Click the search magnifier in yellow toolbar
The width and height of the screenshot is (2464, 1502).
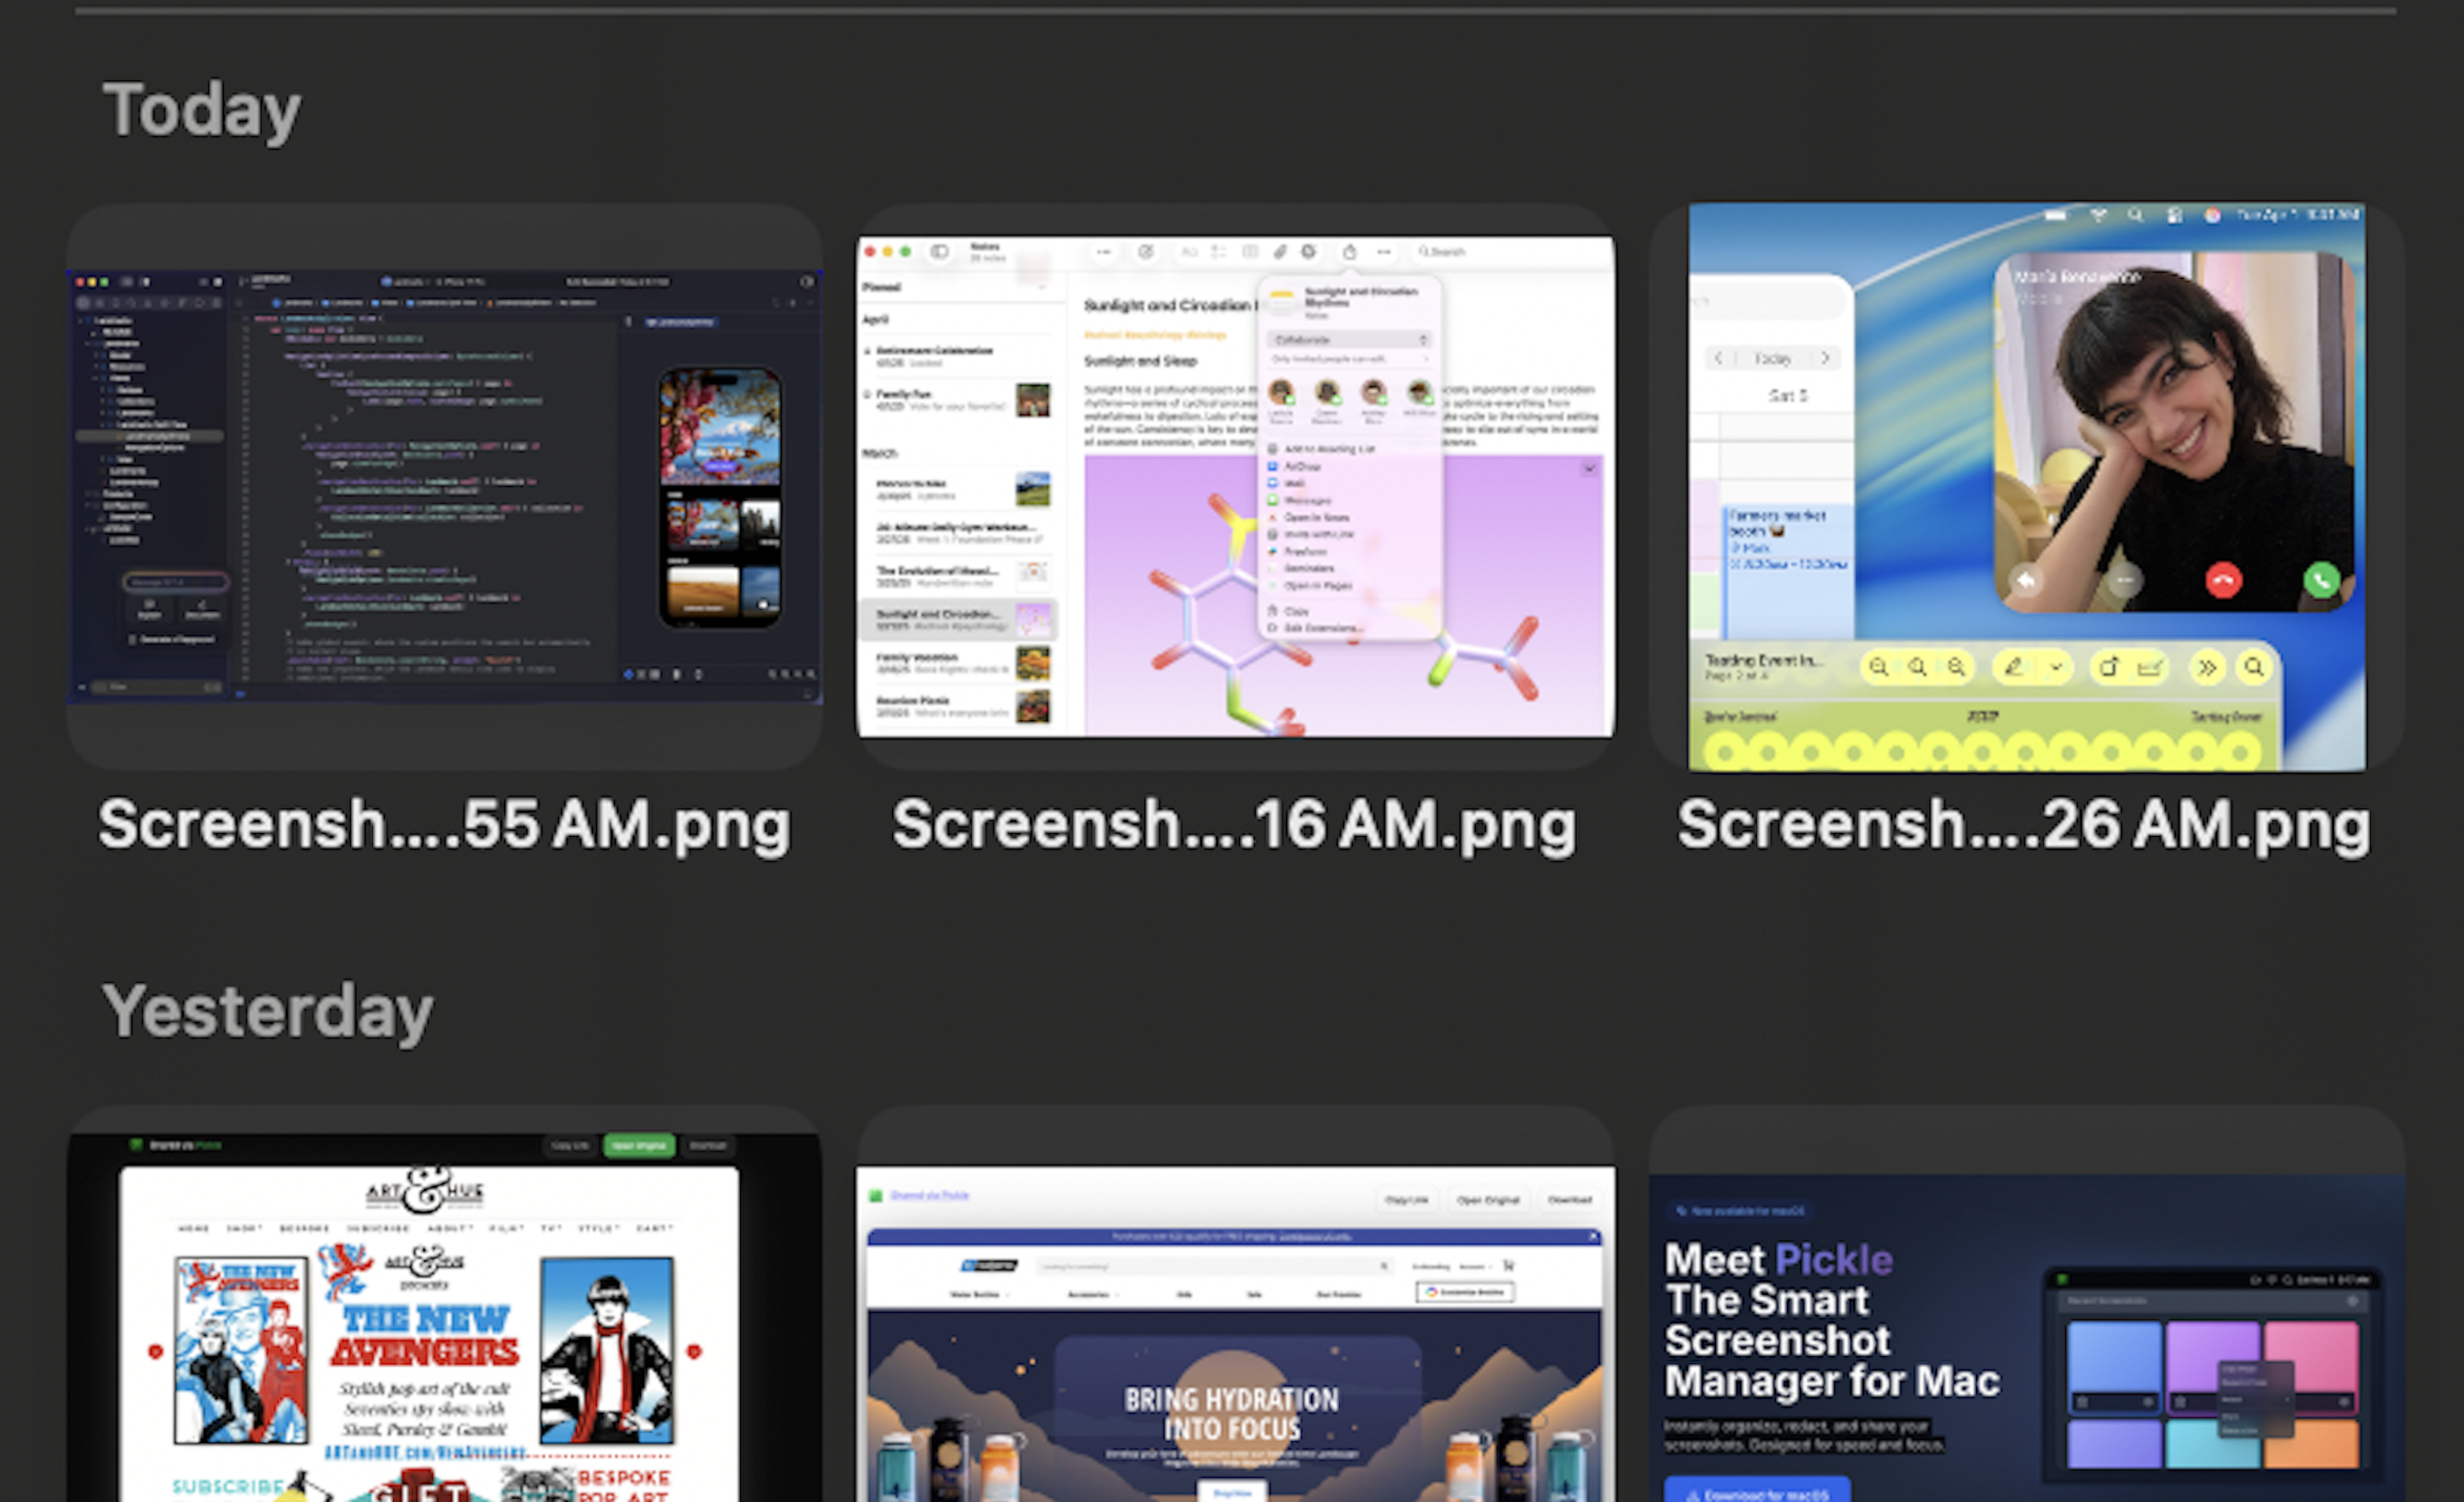pos(2253,667)
